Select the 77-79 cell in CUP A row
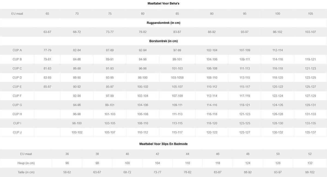The image size is (327, 177). [x=47, y=50]
